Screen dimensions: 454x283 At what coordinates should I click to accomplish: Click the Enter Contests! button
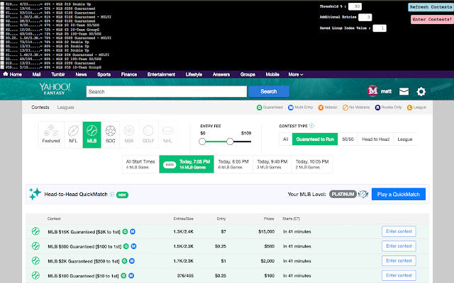click(432, 19)
